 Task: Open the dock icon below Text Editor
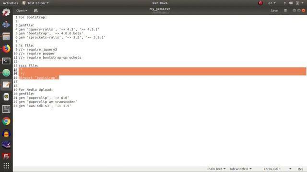tap(6, 97)
